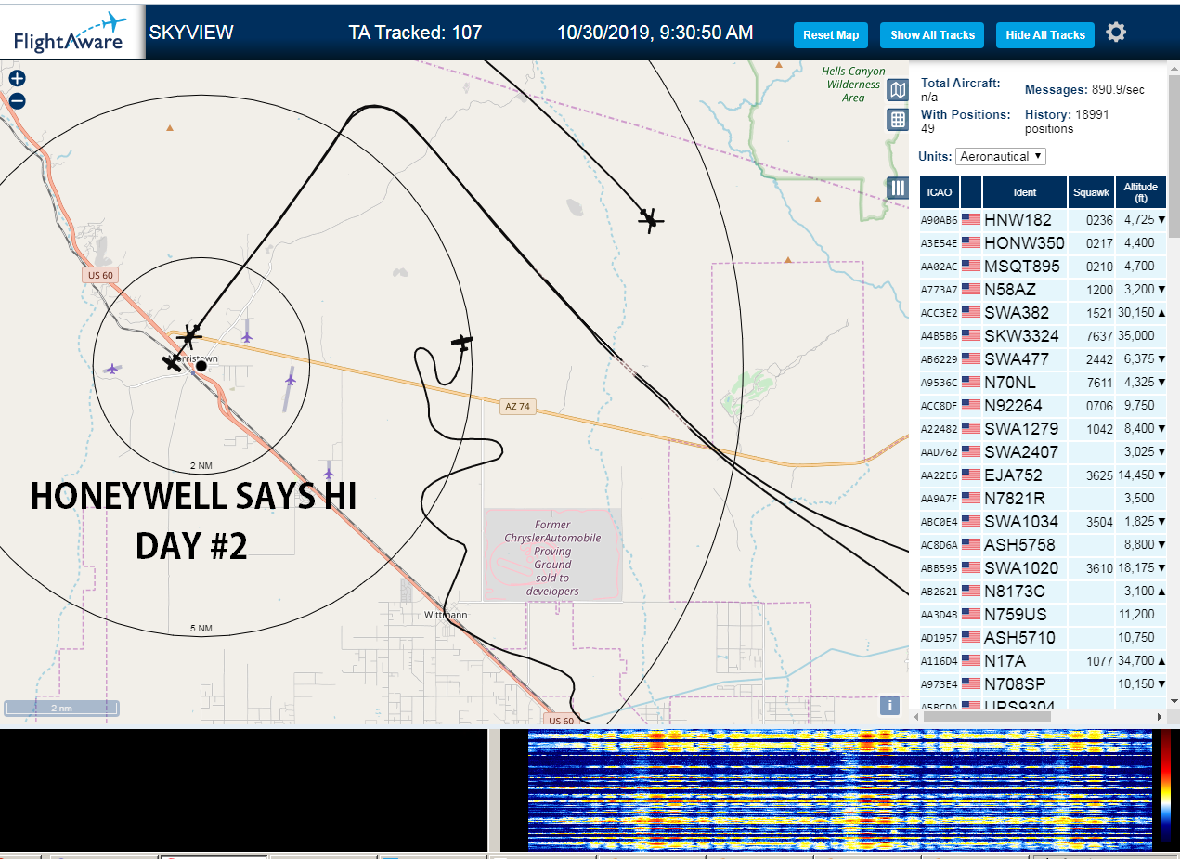The width and height of the screenshot is (1180, 859).
Task: Open the settings gear icon
Action: coord(1116,33)
